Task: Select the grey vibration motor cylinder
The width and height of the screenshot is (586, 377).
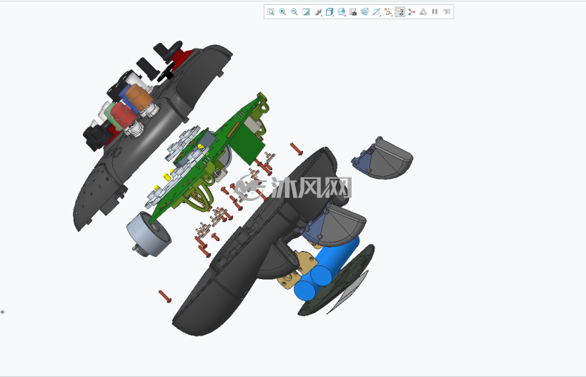Action: click(x=149, y=235)
